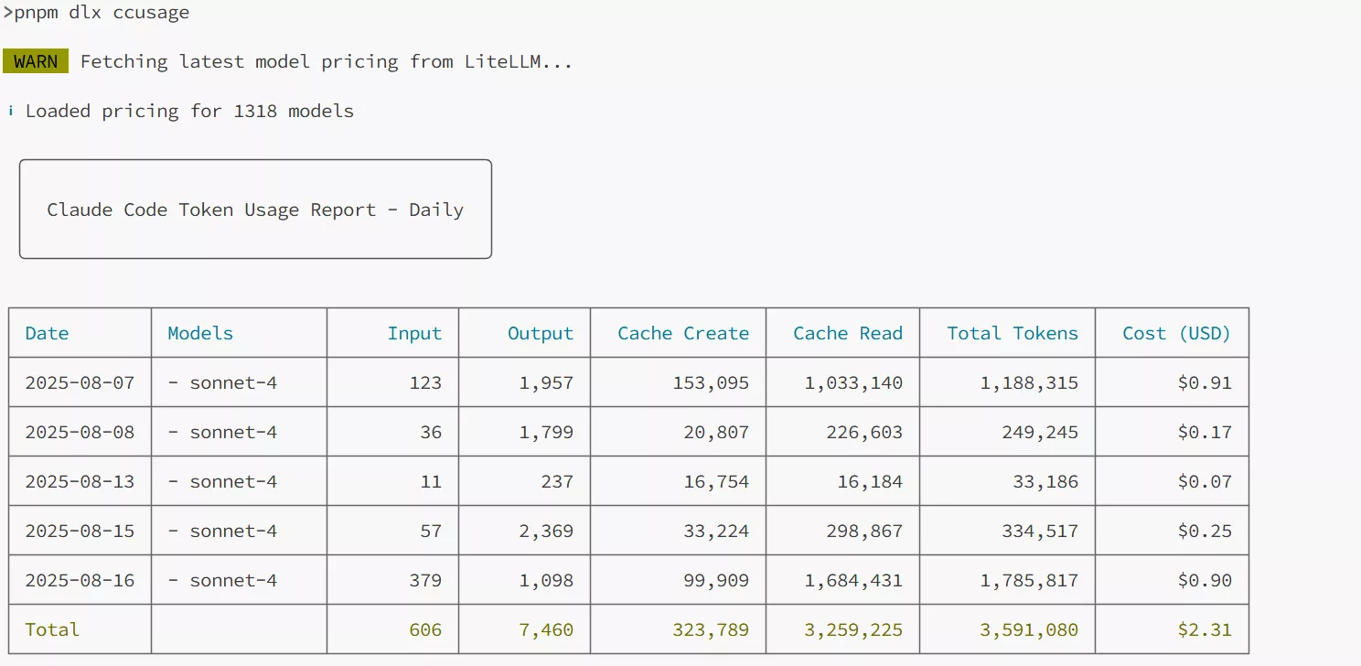The image size is (1361, 666).
Task: Click the Claude Code Token Usage Report title box
Action: click(255, 209)
